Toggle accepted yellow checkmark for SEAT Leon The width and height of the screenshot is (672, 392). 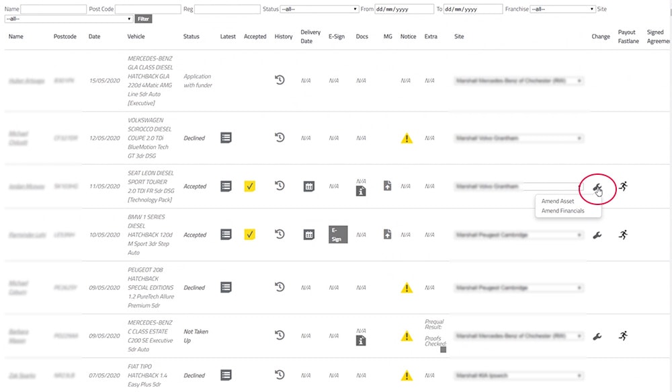coord(249,186)
